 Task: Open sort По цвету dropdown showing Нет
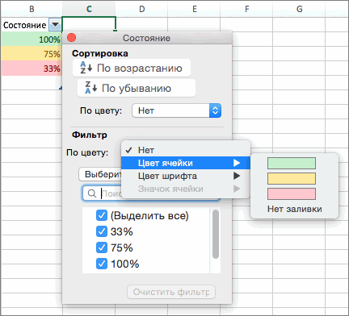(177, 110)
